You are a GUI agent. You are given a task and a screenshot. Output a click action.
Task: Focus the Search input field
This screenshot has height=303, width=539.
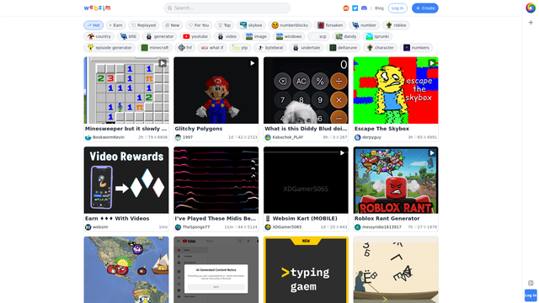pyautogui.click(x=227, y=8)
